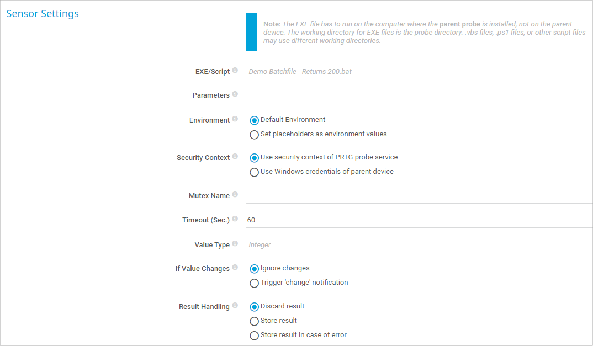Viewport: 593px width, 346px height.
Task: Open the If Value Changes info icon
Action: point(235,268)
